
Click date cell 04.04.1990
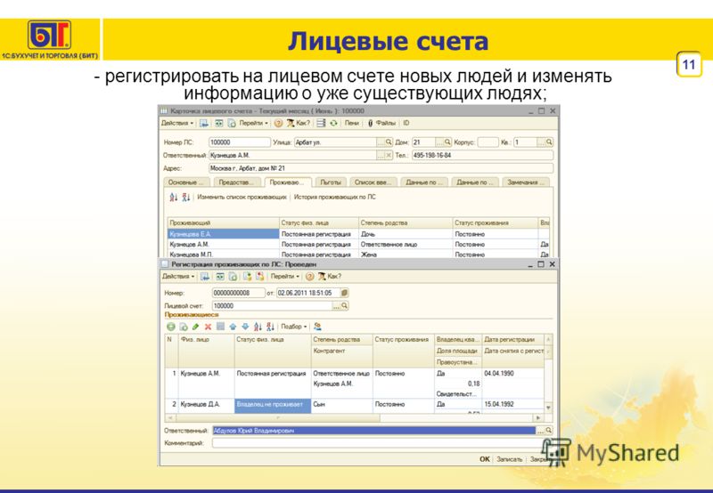pos(513,373)
